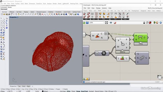The height and width of the screenshot is (92, 163).
Task: Click the black Default layer color swatch
Action: tap(43, 91)
